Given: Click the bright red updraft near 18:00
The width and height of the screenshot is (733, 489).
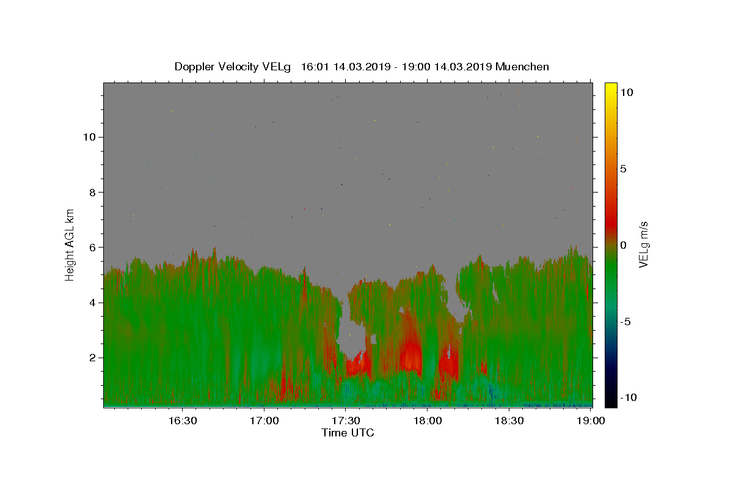Looking at the screenshot, I should [x=410, y=355].
